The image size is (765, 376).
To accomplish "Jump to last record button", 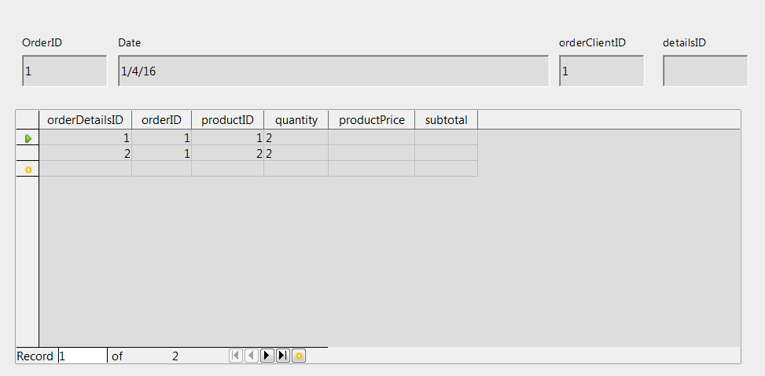I will 283,356.
